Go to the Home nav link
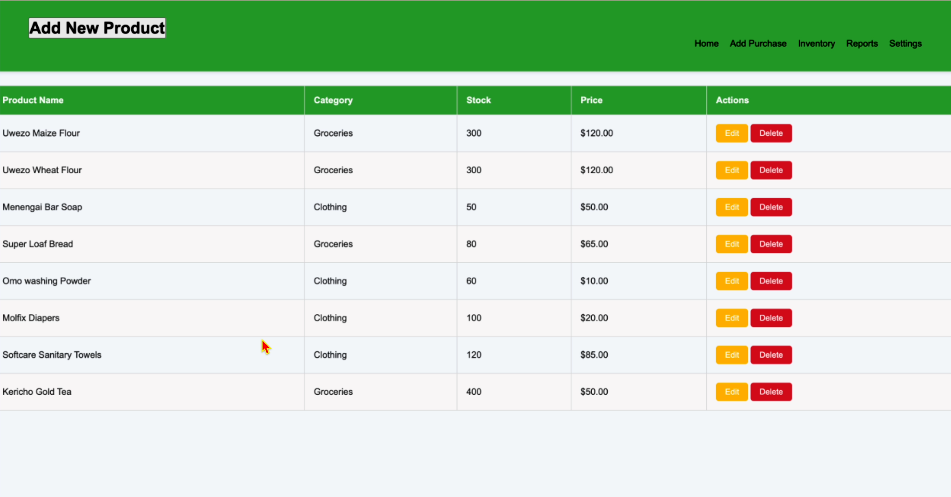This screenshot has height=497, width=951. click(706, 43)
